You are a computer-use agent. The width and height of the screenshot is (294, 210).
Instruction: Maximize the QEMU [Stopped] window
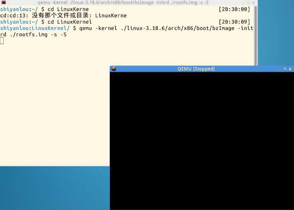click(285, 69)
